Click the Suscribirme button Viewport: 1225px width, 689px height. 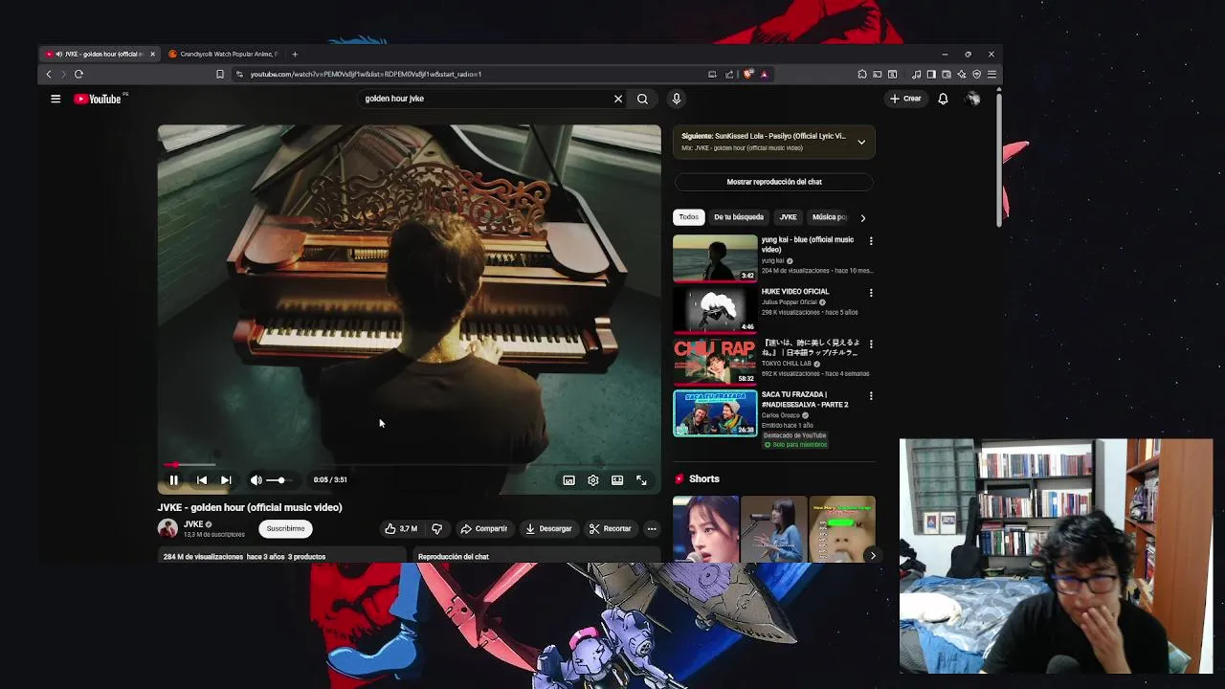285,528
